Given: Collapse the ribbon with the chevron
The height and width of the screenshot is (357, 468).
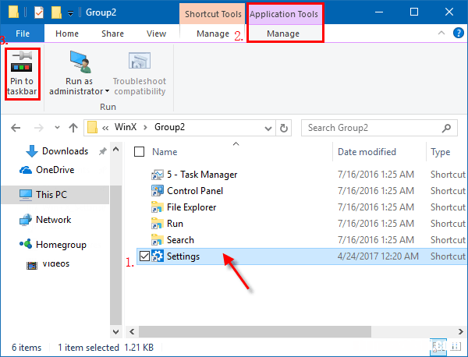Looking at the screenshot, I should 441,33.
